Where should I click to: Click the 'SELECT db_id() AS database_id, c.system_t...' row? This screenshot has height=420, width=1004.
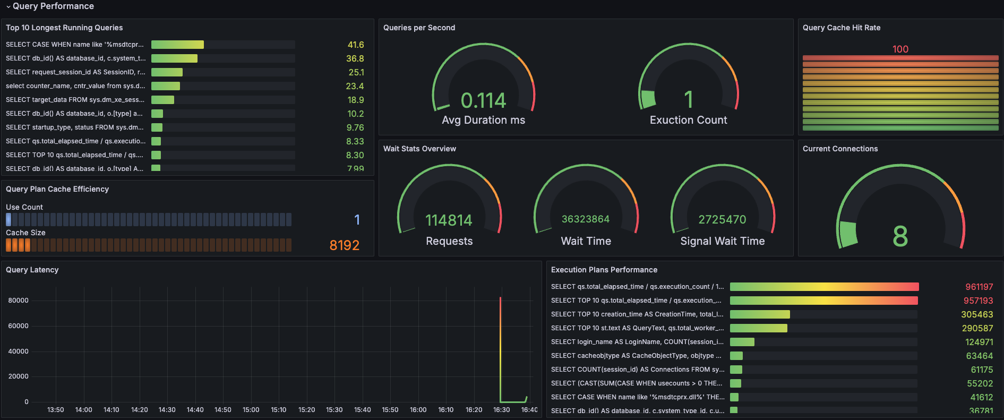point(185,58)
